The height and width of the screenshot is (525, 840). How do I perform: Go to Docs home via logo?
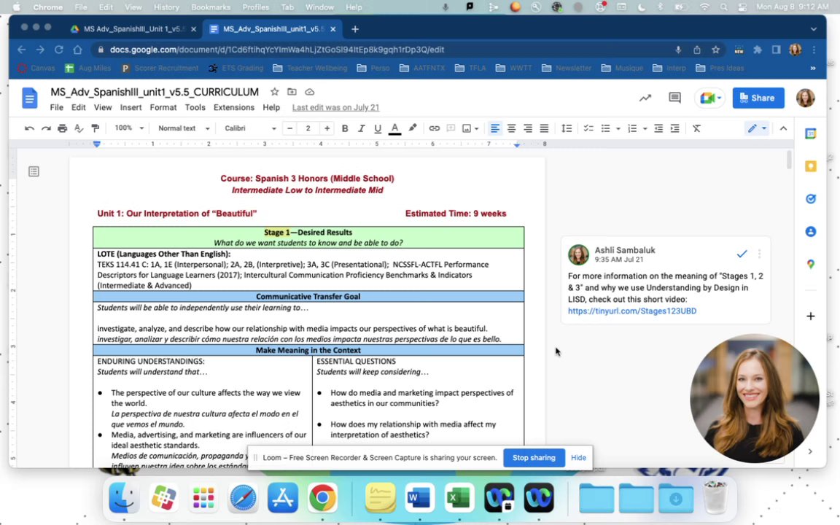pos(29,98)
